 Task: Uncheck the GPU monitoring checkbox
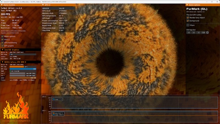tap(2, 43)
